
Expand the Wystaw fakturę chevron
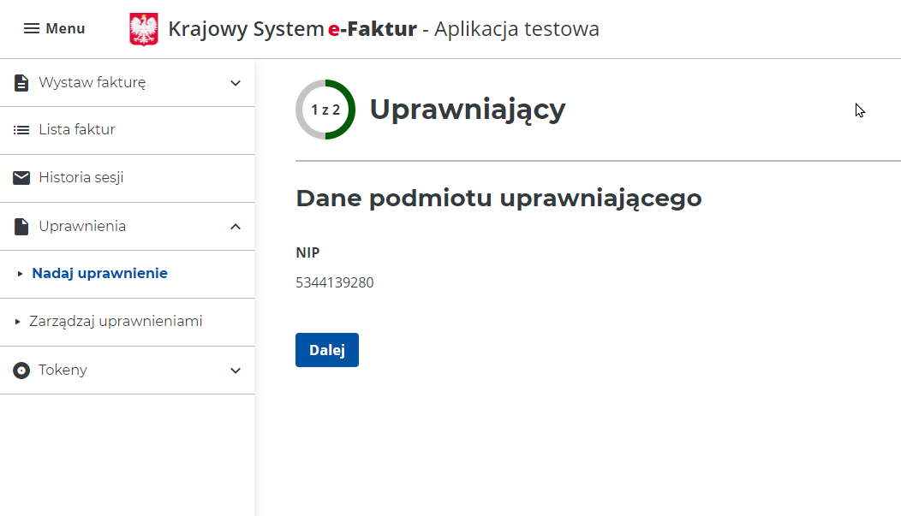(x=236, y=83)
